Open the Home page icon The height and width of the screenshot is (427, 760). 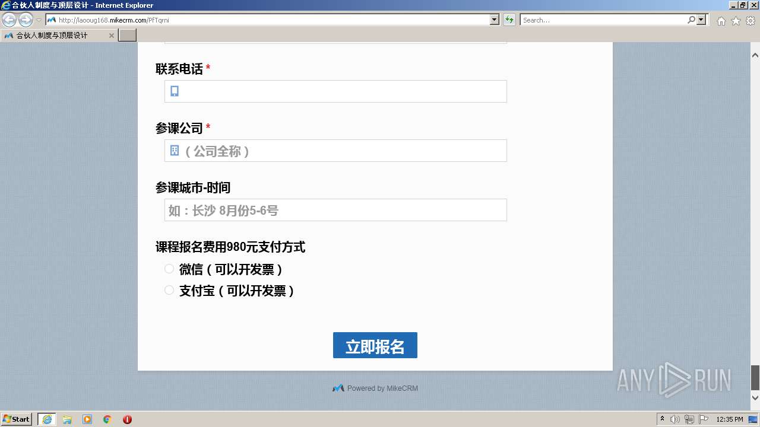point(721,21)
